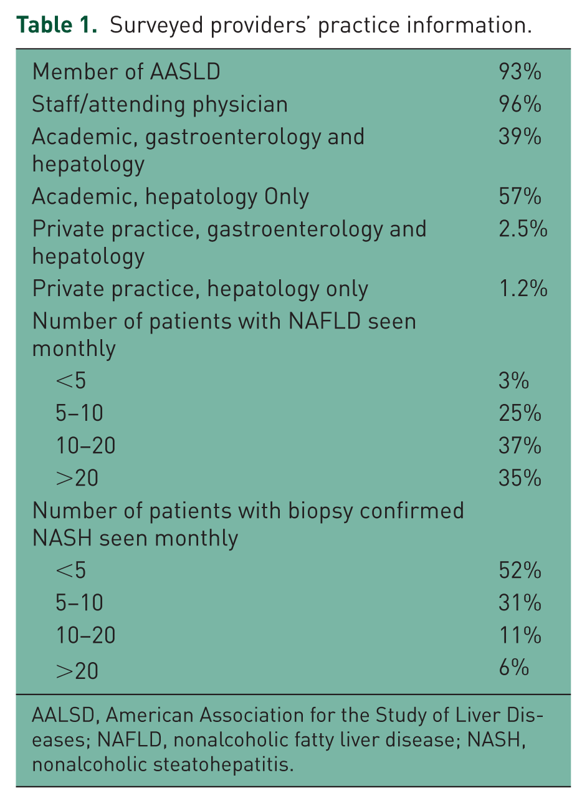Image resolution: width=587 pixels, height=803 pixels.
Task: Click the 2.5% private practice value
Action: pos(523,229)
